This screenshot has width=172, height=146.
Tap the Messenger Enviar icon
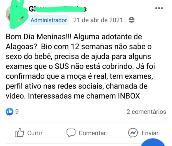point(133,133)
